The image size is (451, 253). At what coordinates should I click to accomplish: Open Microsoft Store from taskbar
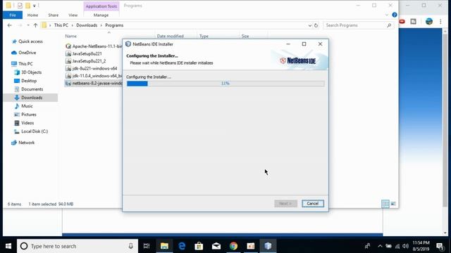pos(199,246)
